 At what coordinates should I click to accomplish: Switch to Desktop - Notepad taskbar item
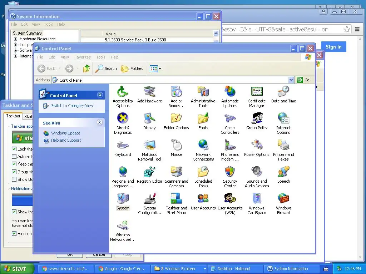pyautogui.click(x=235, y=269)
